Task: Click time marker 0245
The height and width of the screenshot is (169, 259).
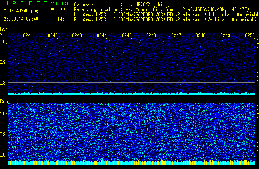Action: click(127, 35)
